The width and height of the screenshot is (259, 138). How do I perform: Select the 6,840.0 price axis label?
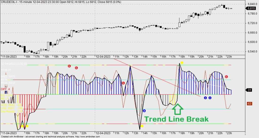tap(252, 4)
